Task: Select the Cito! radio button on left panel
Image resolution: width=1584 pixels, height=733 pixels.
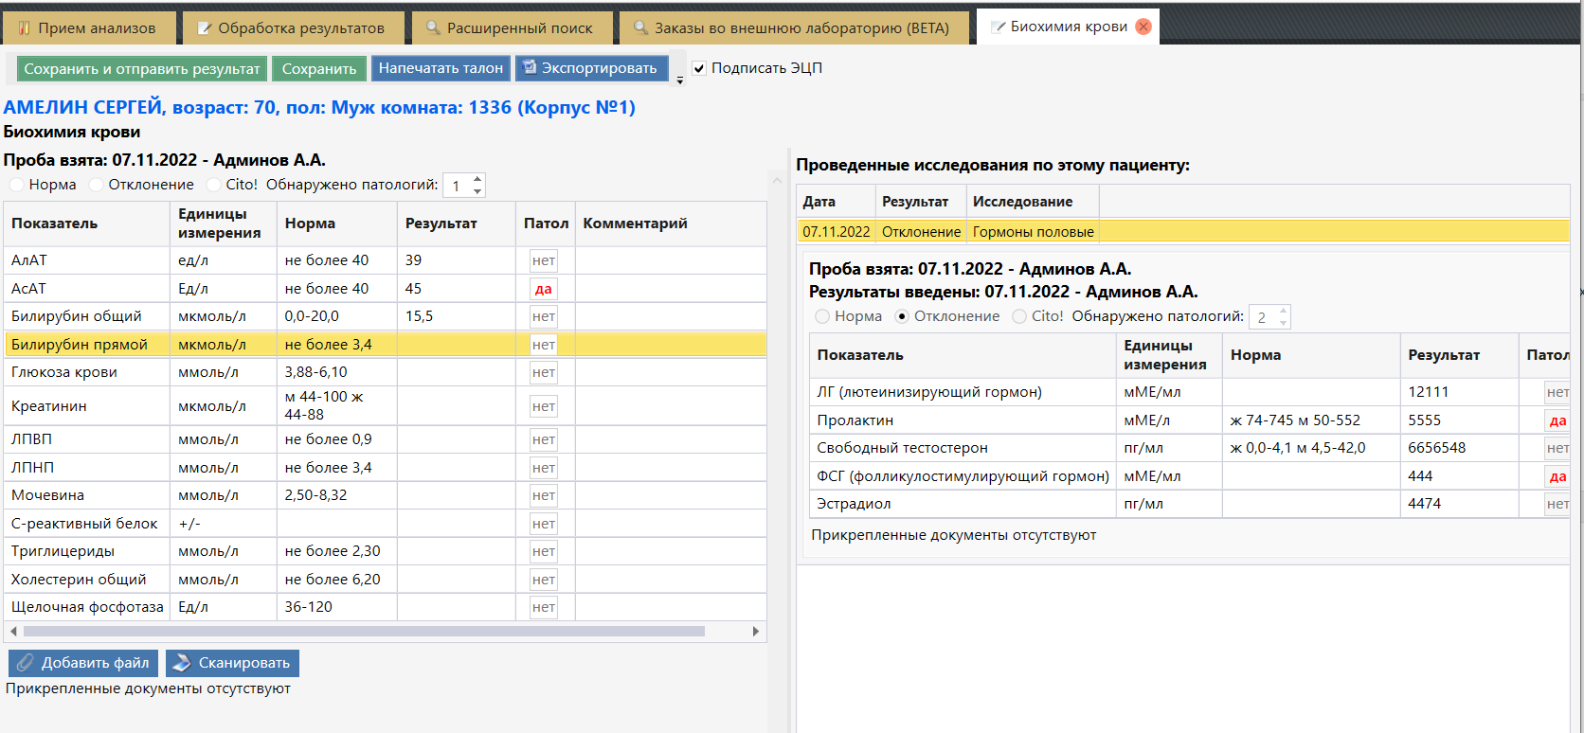Action: pyautogui.click(x=214, y=185)
